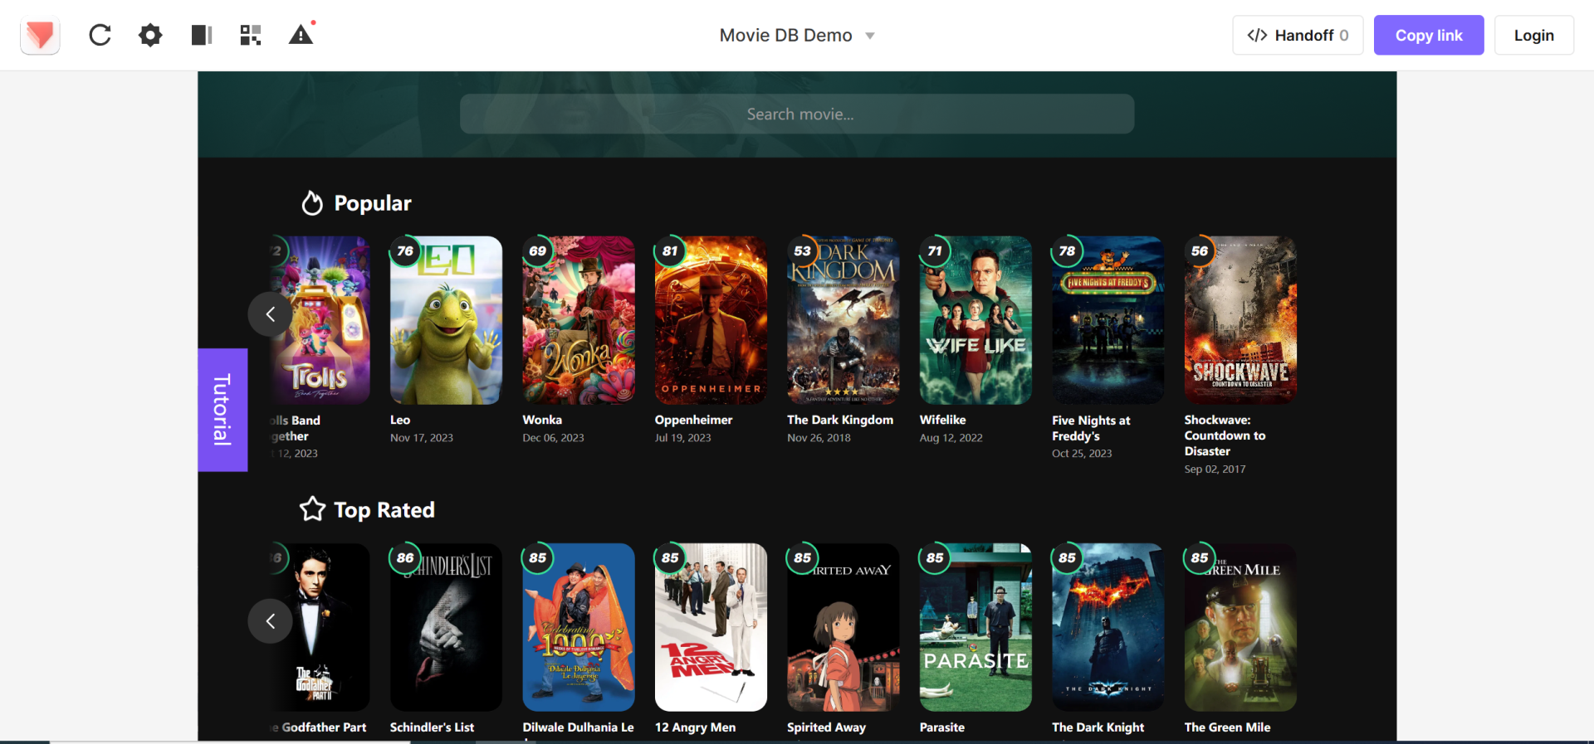
Task: Open the Movie DB Demo dropdown arrow
Action: pyautogui.click(x=870, y=36)
